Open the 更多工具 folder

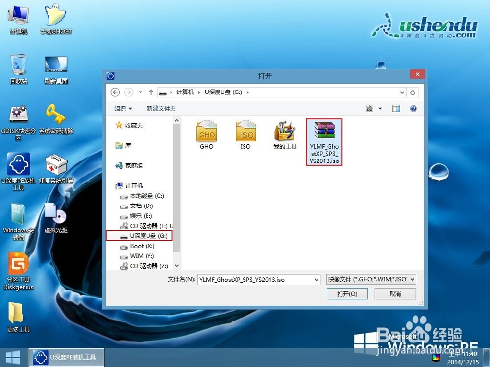point(19,318)
